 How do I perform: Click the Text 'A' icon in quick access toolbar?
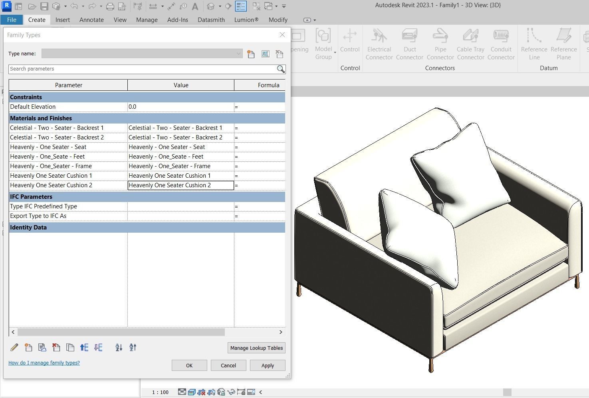195,6
